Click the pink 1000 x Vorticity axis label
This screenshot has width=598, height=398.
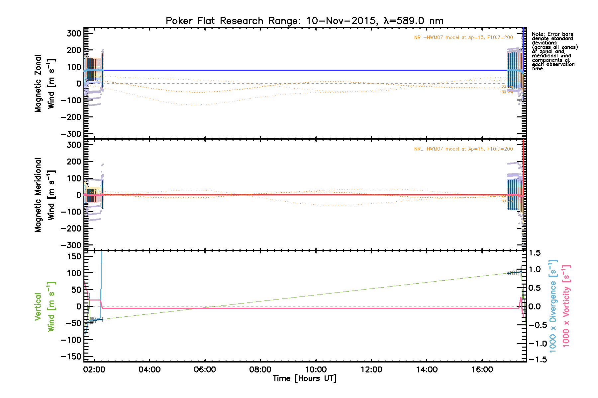pyautogui.click(x=566, y=306)
